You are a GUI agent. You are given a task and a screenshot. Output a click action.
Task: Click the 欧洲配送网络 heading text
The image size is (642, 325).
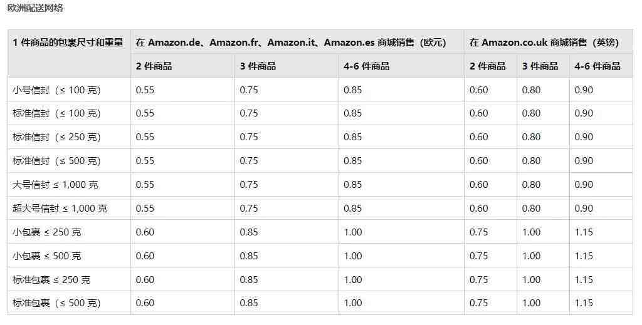[35, 8]
